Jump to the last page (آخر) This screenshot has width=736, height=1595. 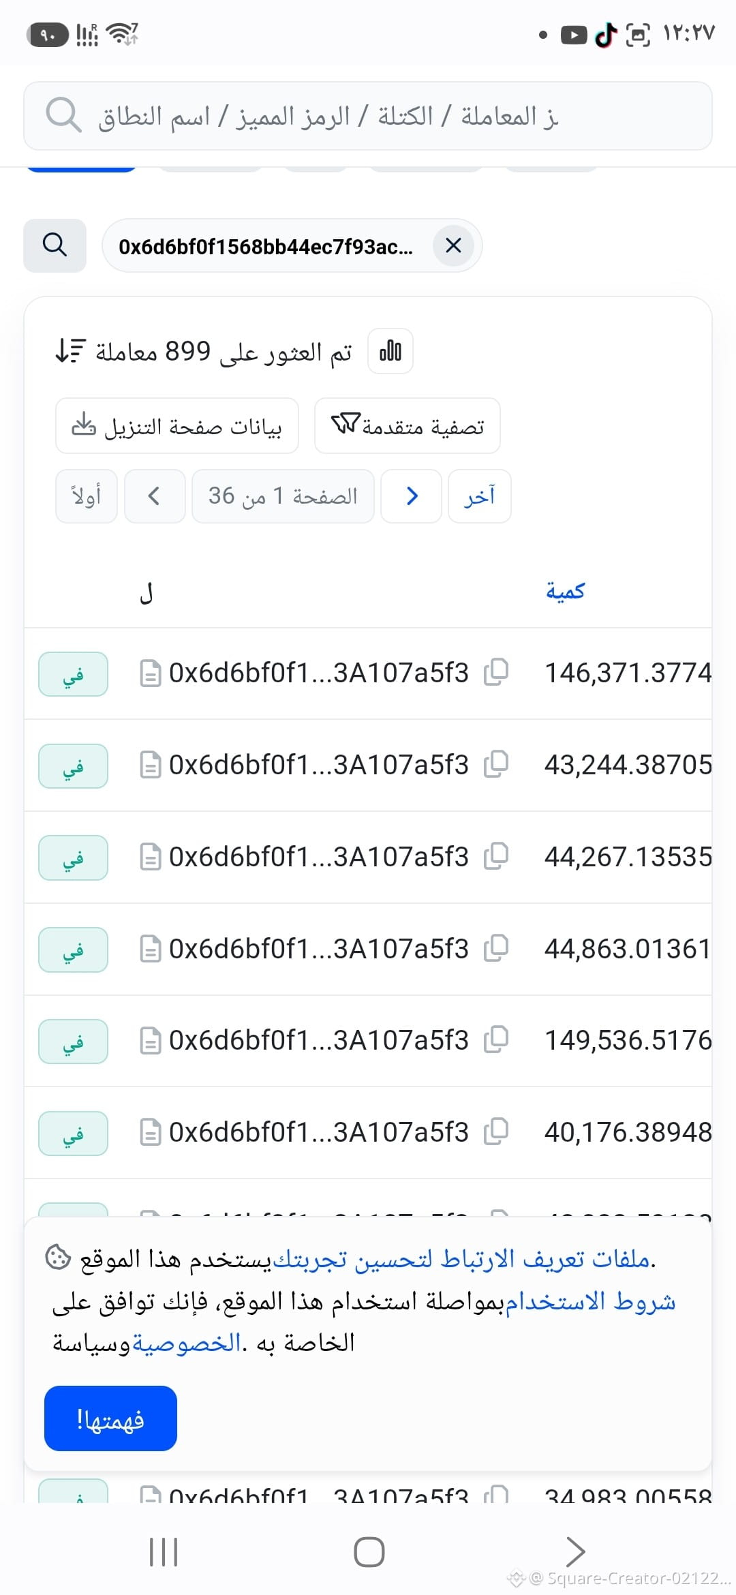point(480,496)
